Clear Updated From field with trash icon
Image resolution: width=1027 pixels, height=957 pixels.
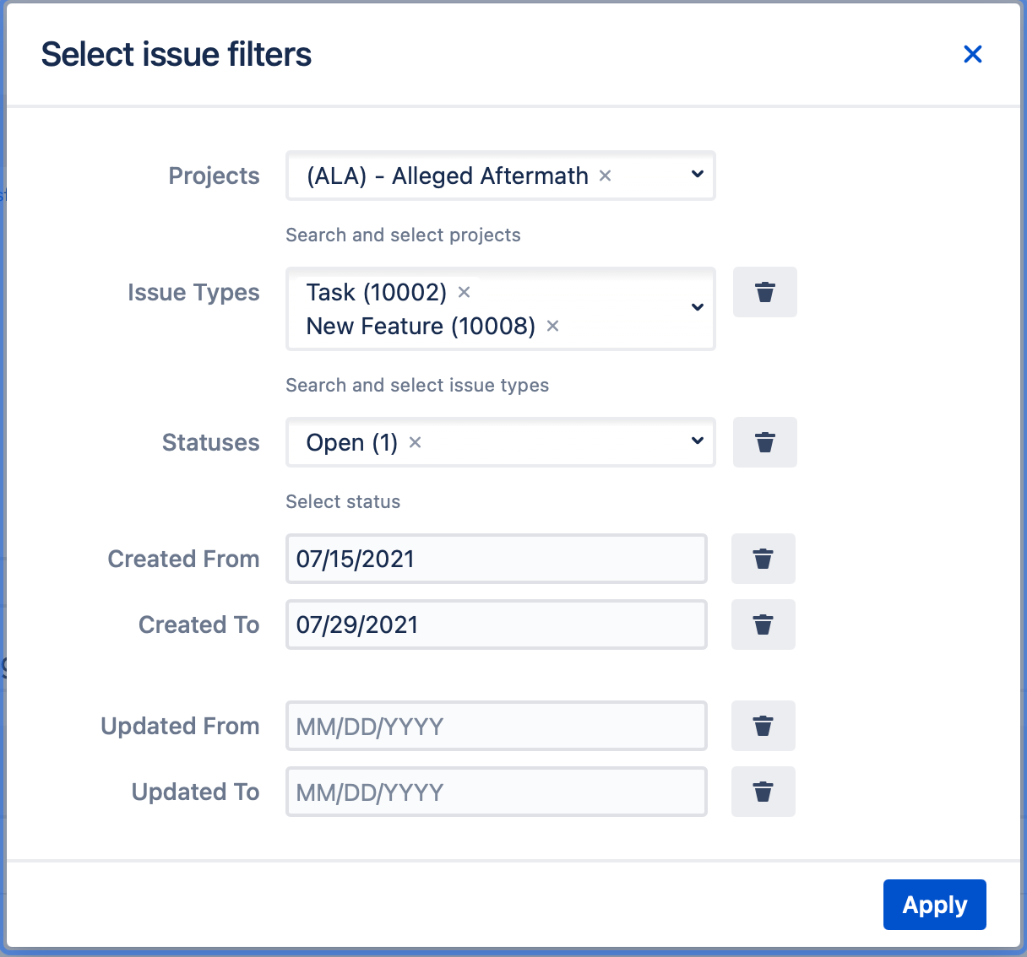[763, 726]
